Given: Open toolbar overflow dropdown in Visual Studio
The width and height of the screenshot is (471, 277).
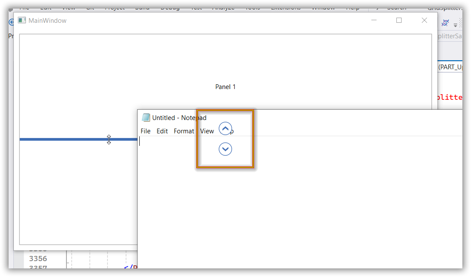Looking at the screenshot, I should point(455,25).
